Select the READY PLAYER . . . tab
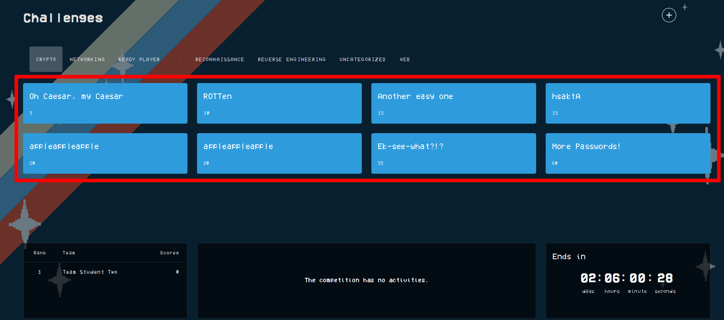This screenshot has width=724, height=320. (x=150, y=59)
